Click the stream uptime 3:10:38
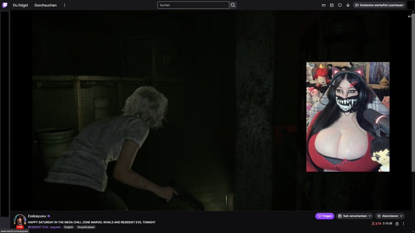This screenshot has width=415, height=233. point(387,224)
